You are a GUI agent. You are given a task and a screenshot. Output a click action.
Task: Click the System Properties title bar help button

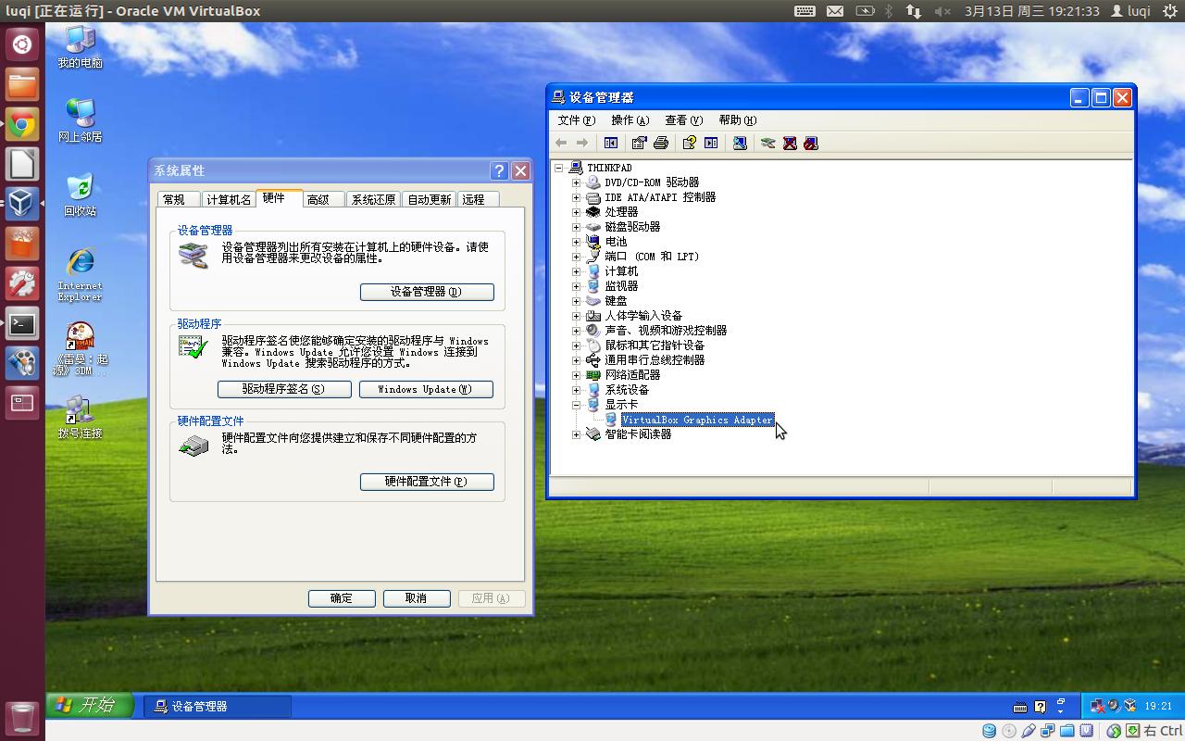[499, 170]
